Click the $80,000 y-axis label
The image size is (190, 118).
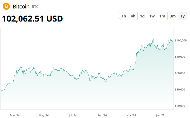pos(181,57)
